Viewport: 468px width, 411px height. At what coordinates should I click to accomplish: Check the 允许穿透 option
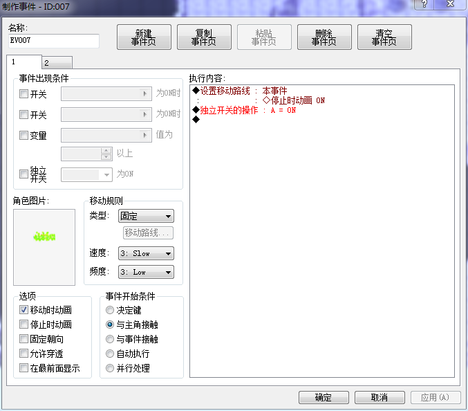pos(24,354)
